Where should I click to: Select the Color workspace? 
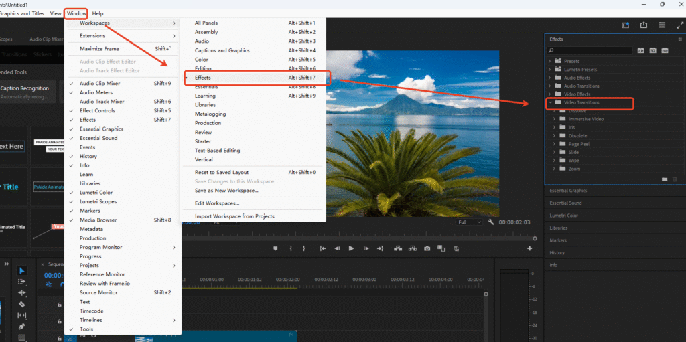(202, 60)
